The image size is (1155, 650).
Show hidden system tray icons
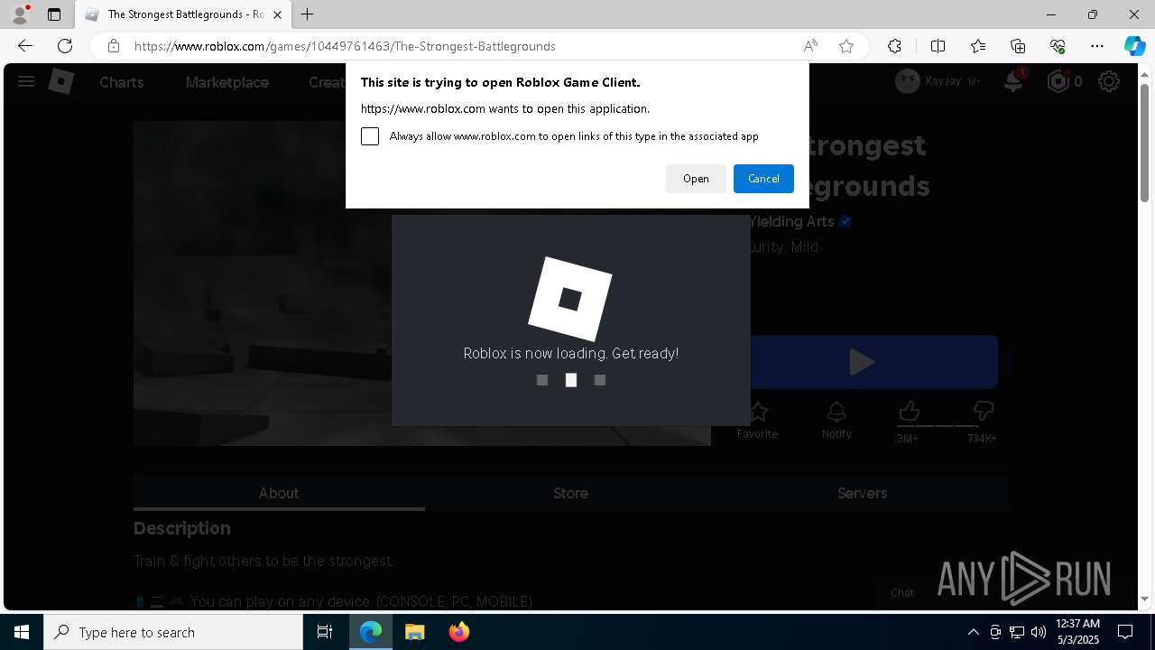coord(973,632)
